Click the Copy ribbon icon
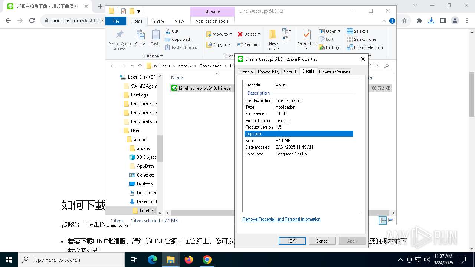Screen dimensions: 475x267 [x=140, y=35]
